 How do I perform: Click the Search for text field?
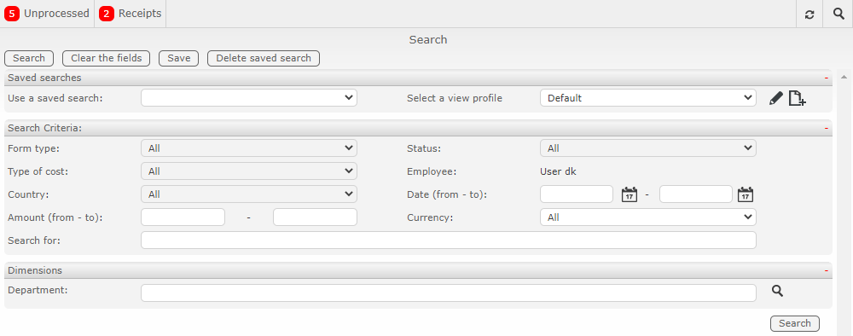pos(449,240)
